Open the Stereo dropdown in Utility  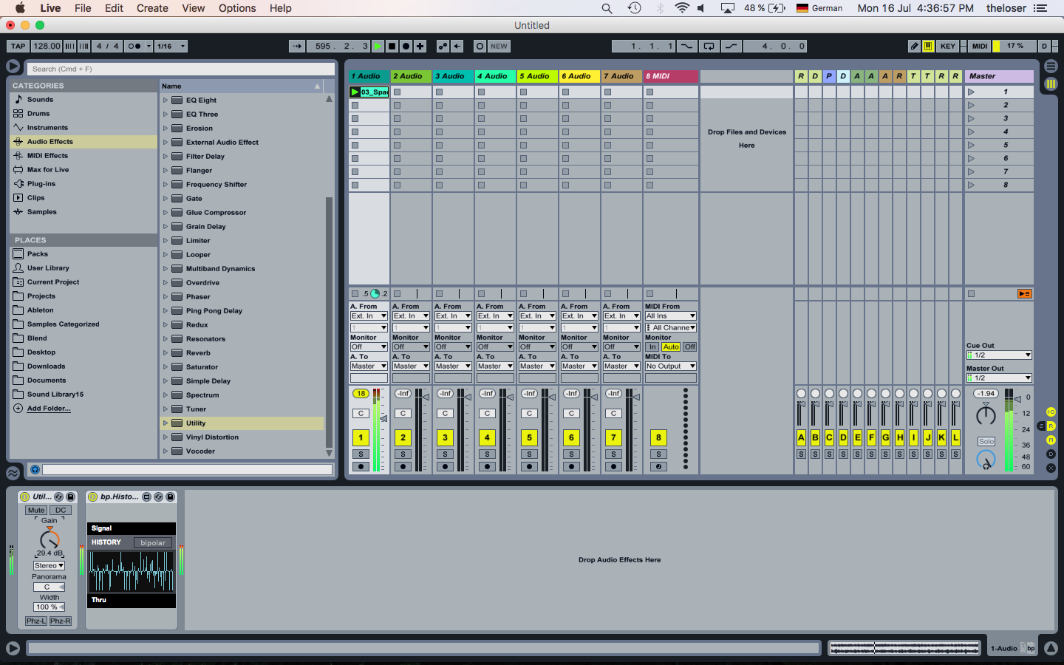click(49, 566)
